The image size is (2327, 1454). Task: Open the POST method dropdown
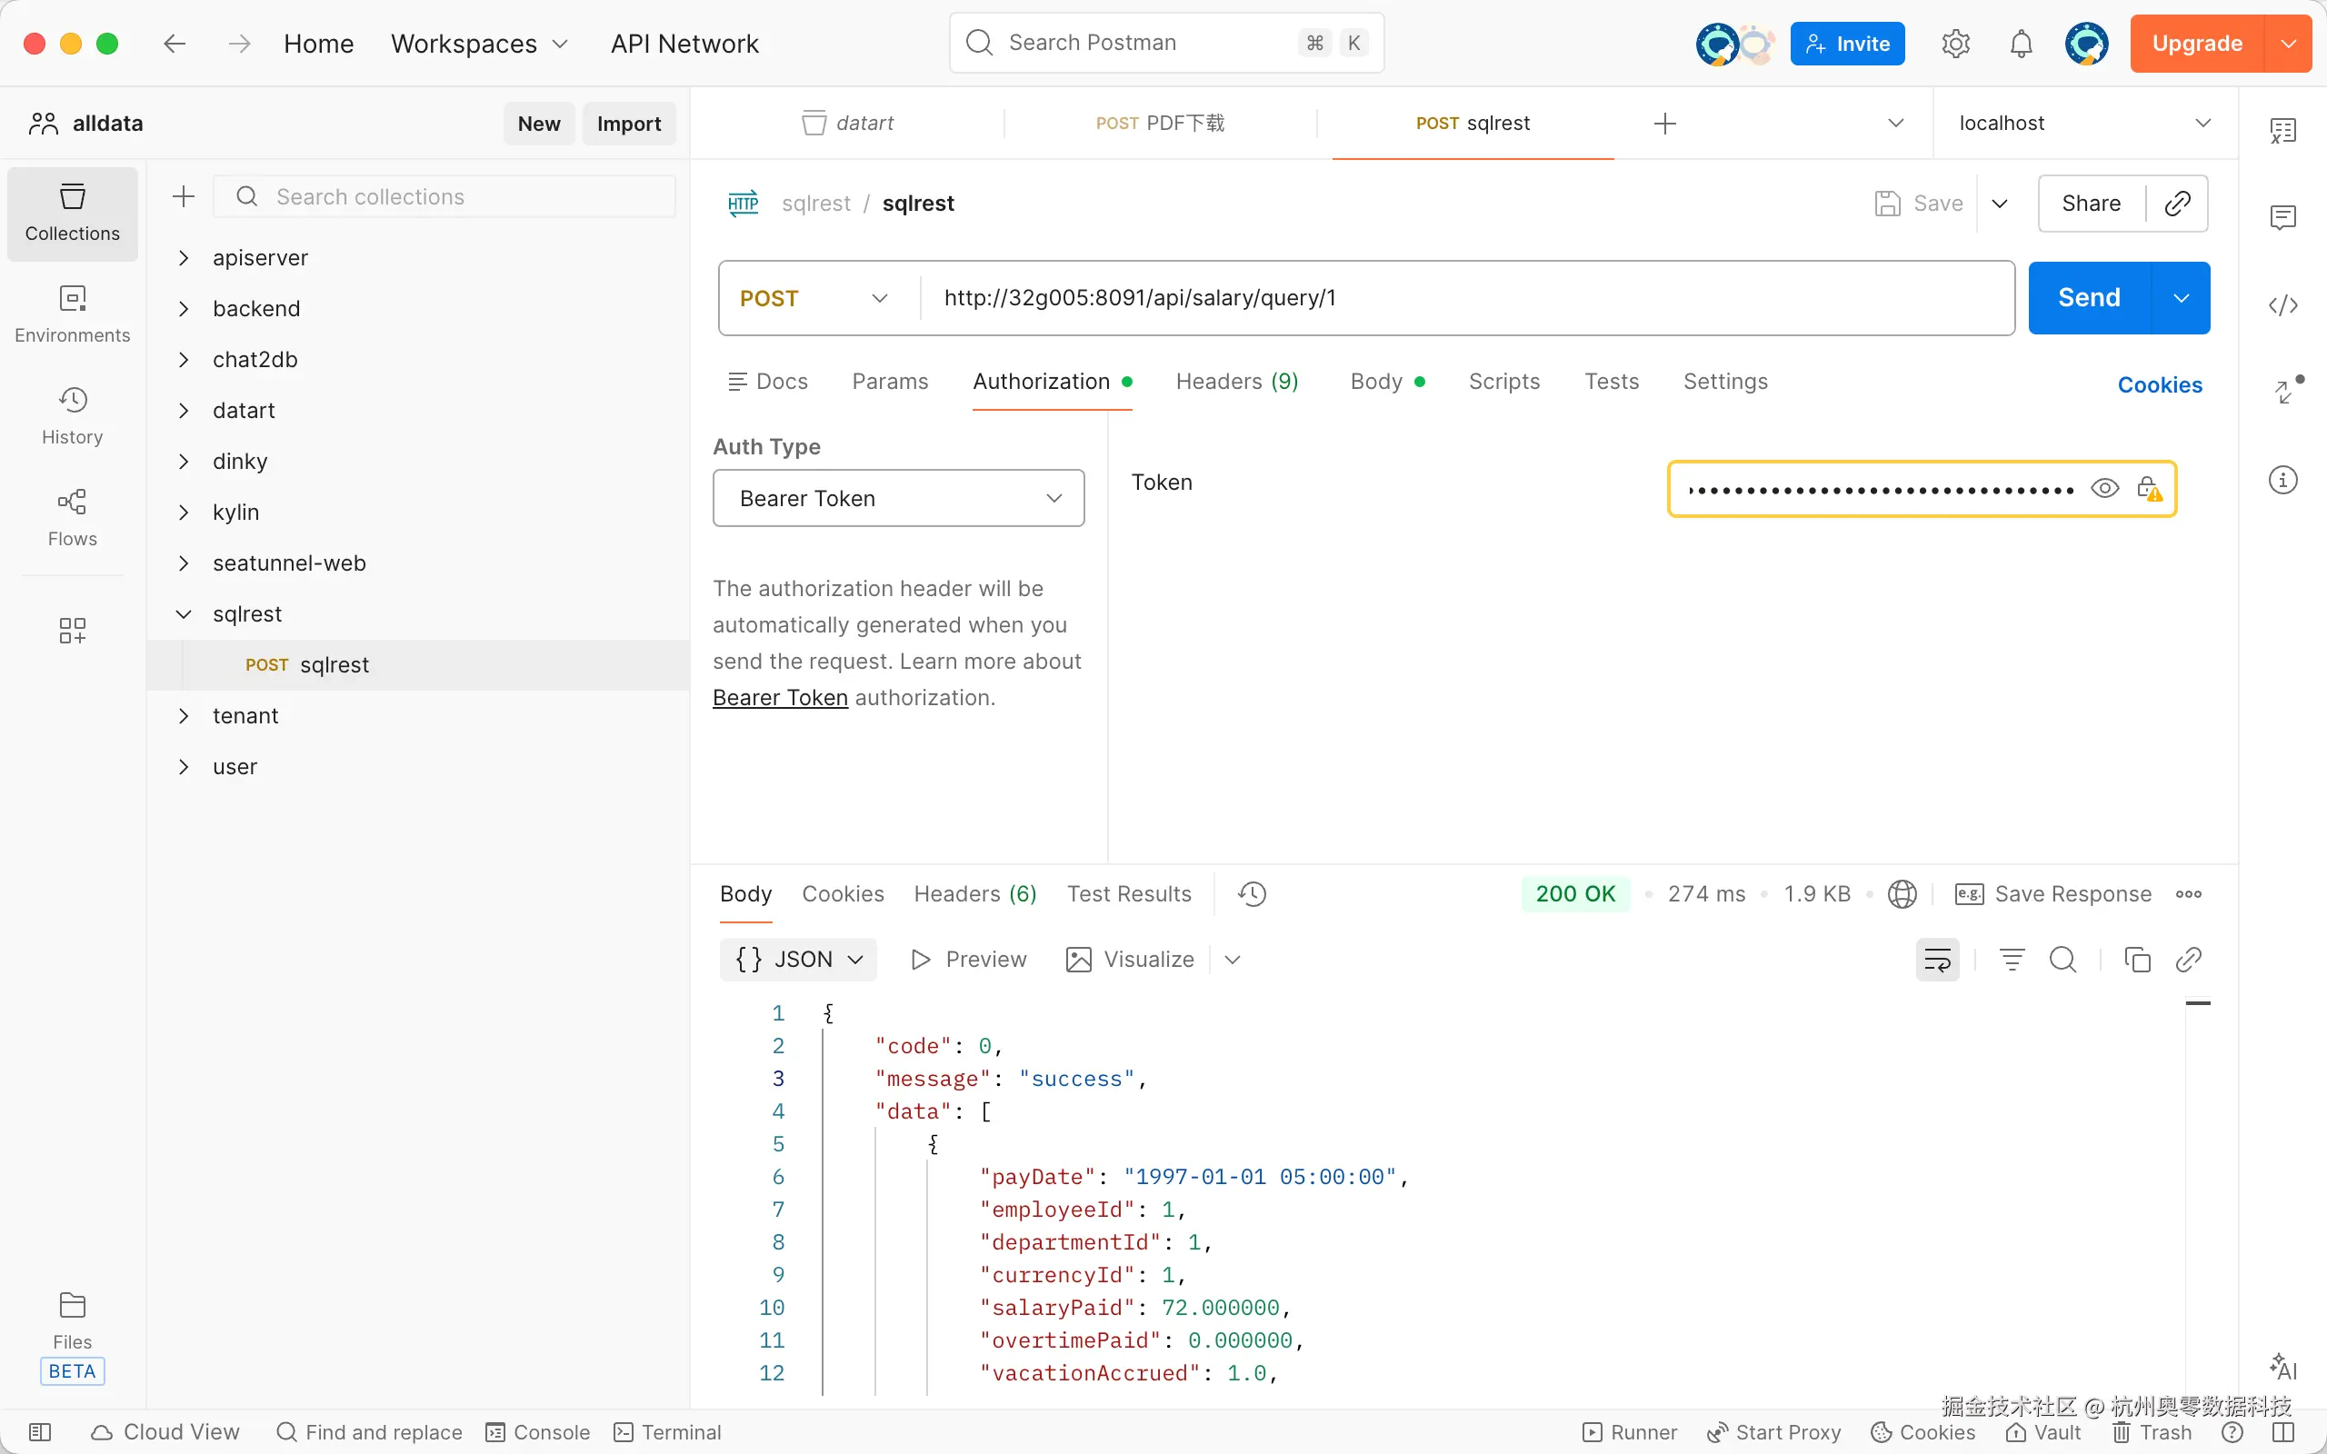(814, 298)
